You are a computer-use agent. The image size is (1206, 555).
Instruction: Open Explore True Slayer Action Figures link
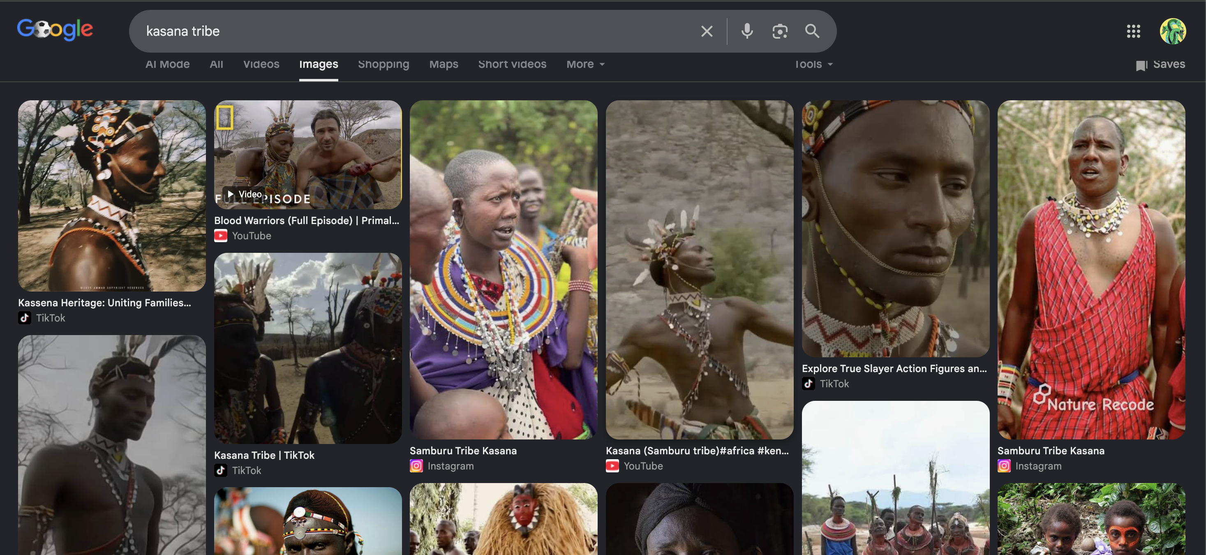pyautogui.click(x=894, y=369)
